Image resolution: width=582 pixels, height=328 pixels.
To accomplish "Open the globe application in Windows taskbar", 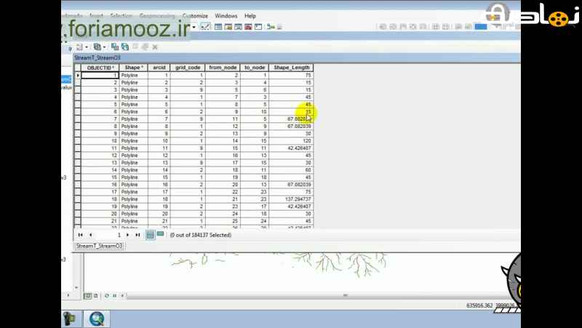I will 97,318.
